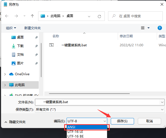Screen dimensions: 166x138
Task: Click the 取消 button
Action: [x=149, y=121]
